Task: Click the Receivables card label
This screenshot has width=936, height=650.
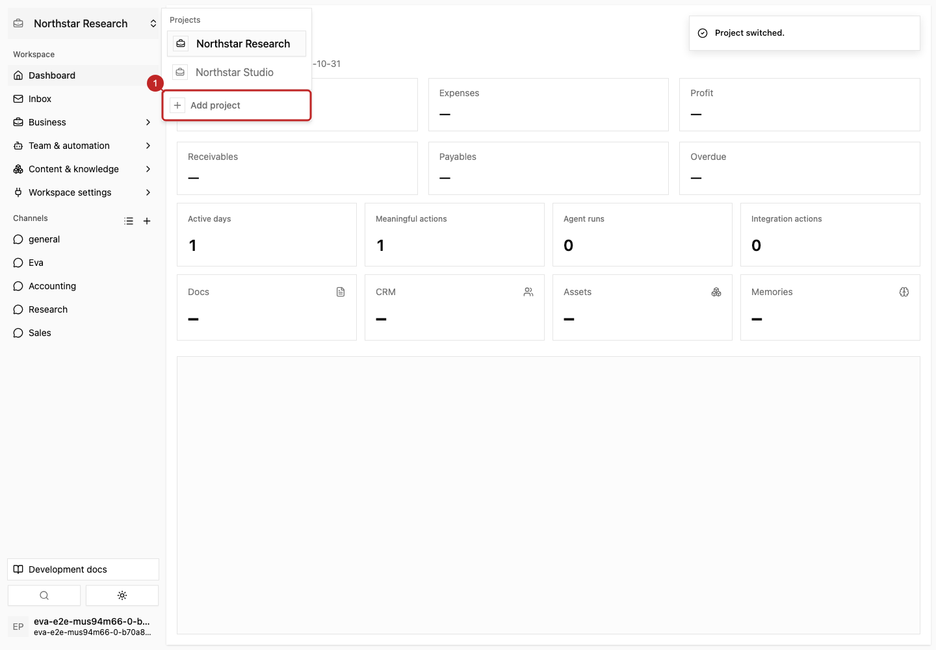Action: tap(213, 157)
